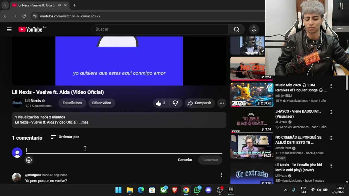Open options for JHAYCO Viene BASQUIAT
The height and width of the screenshot is (196, 349).
click(x=331, y=112)
